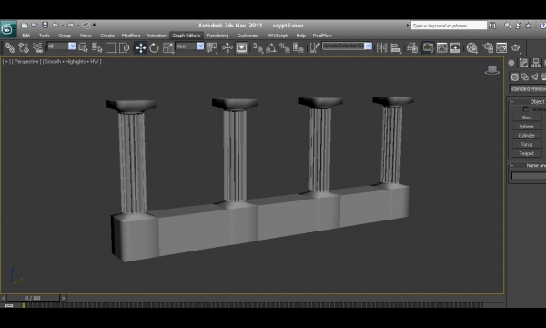Viewport: 546px width, 328px height.
Task: Click the New Scene icon
Action: pos(24,26)
